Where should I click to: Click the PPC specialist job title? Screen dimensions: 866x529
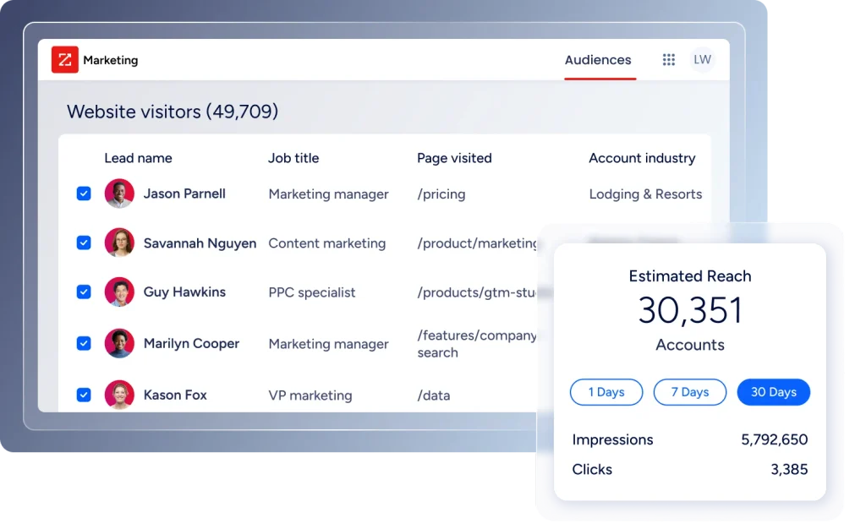pos(312,292)
